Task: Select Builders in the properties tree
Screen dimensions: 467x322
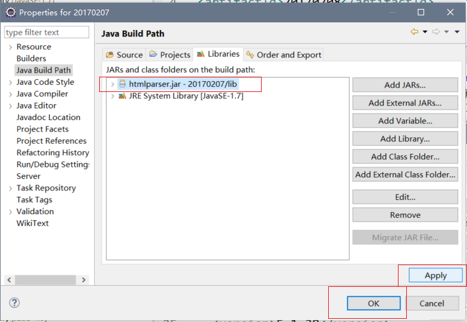Action: pos(31,58)
